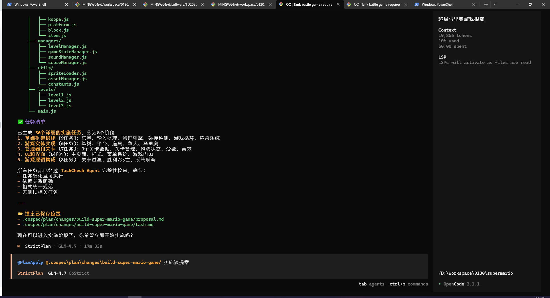Image resolution: width=550 pixels, height=298 pixels.
Task: Collapse the utils/ folder in tree
Action: [x=45, y=68]
